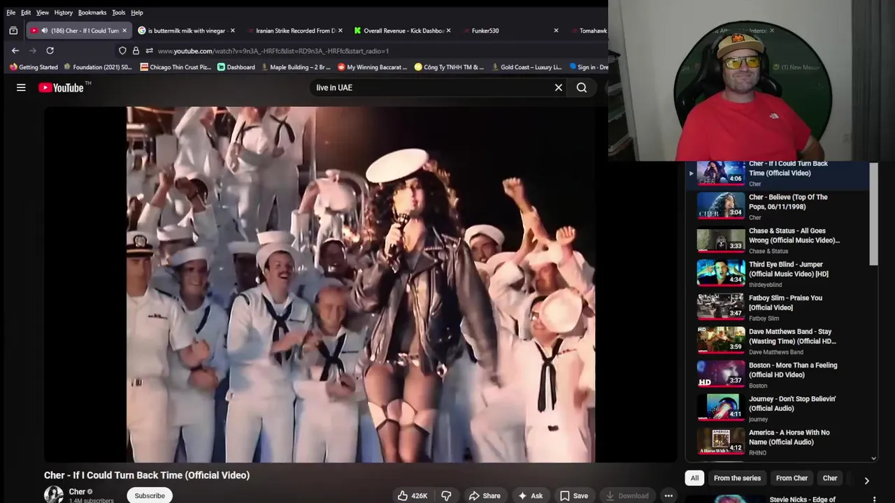Open the View menu
895x503 pixels.
pos(43,13)
